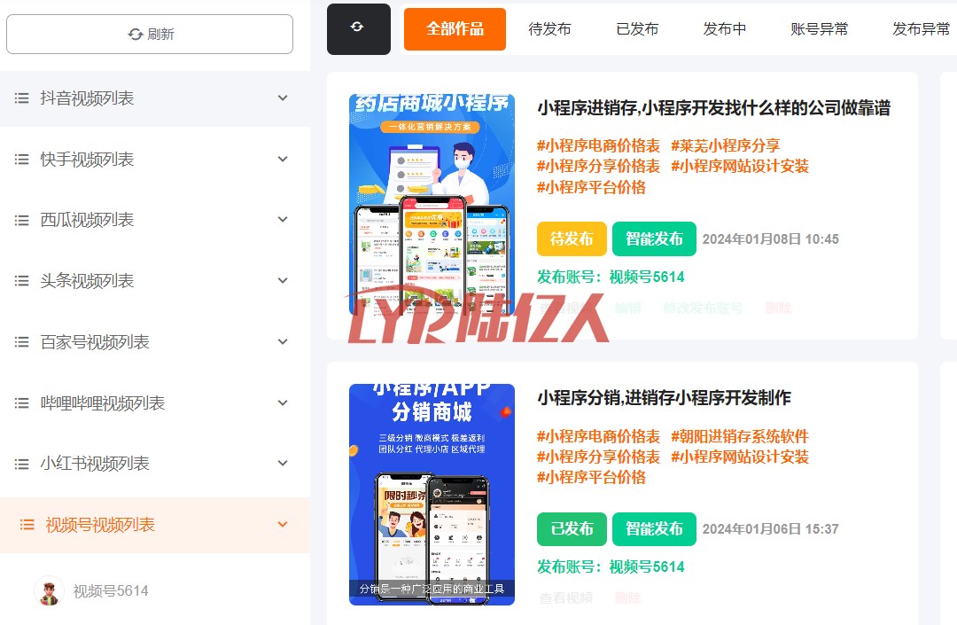
Task: Click the #莱芜小程序分享 hashtag link
Action: click(x=727, y=145)
